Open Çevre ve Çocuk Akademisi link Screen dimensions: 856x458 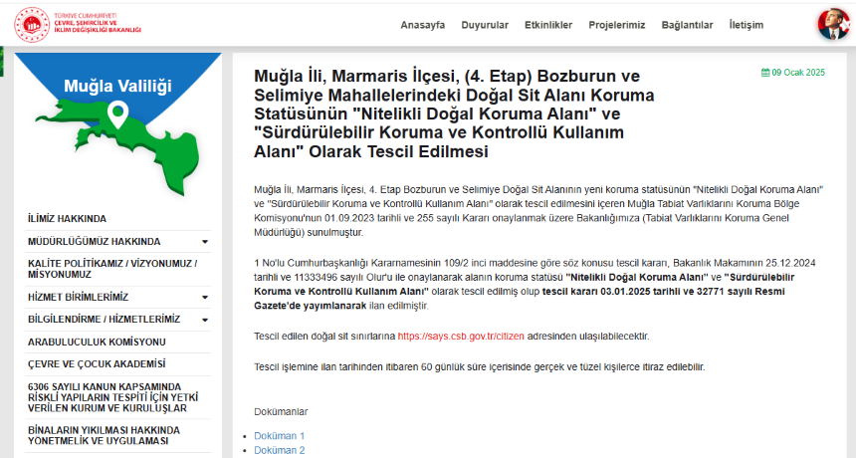click(x=97, y=364)
